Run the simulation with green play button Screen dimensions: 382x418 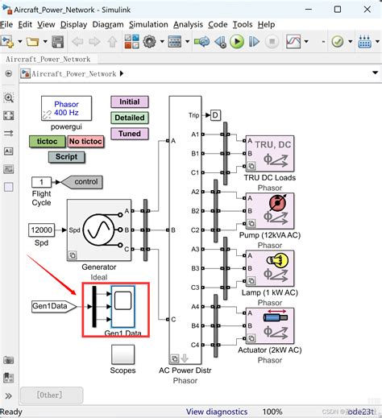[237, 42]
